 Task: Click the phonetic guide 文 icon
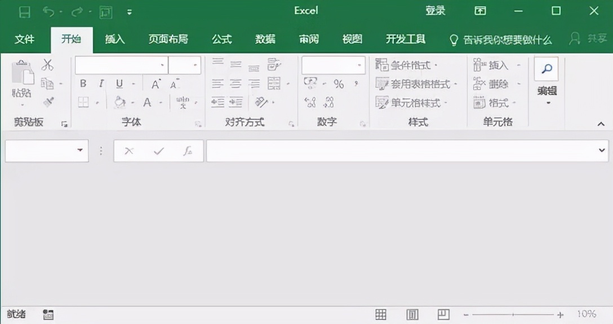tap(183, 102)
